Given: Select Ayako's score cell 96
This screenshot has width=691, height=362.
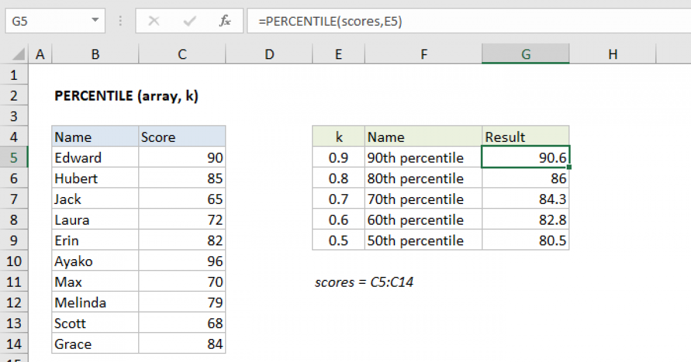Looking at the screenshot, I should tap(182, 261).
